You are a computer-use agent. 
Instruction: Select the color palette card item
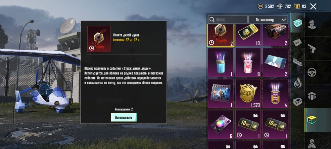click(x=220, y=124)
